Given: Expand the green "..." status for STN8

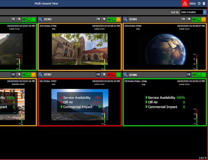Looking at the screenshot, I should point(203,75).
